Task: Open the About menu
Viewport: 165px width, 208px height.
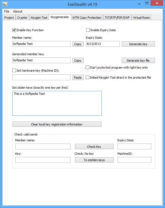Action: 18,11
